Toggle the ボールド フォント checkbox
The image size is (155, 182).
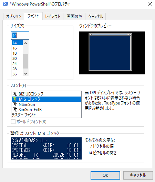pos(13,122)
